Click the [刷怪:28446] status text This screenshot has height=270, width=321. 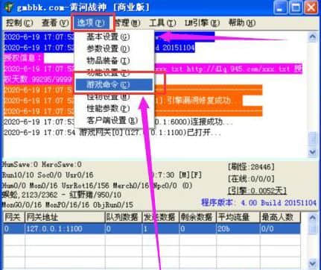(251, 166)
